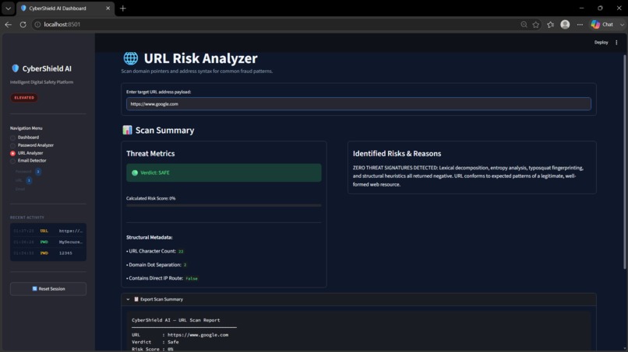Image resolution: width=628 pixels, height=352 pixels.
Task: Open the browser profile avatar
Action: coord(565,24)
